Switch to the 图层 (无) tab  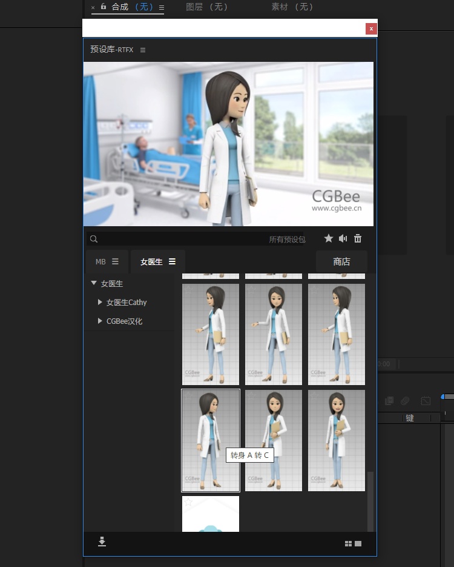206,7
